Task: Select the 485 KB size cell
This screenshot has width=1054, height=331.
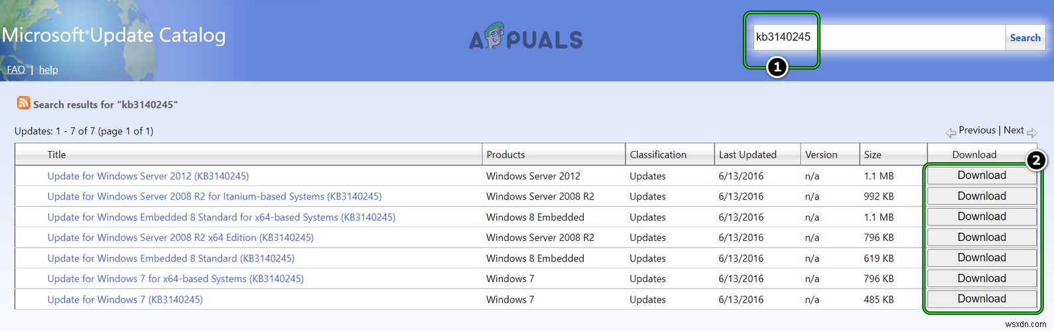Action: pyautogui.click(x=879, y=299)
